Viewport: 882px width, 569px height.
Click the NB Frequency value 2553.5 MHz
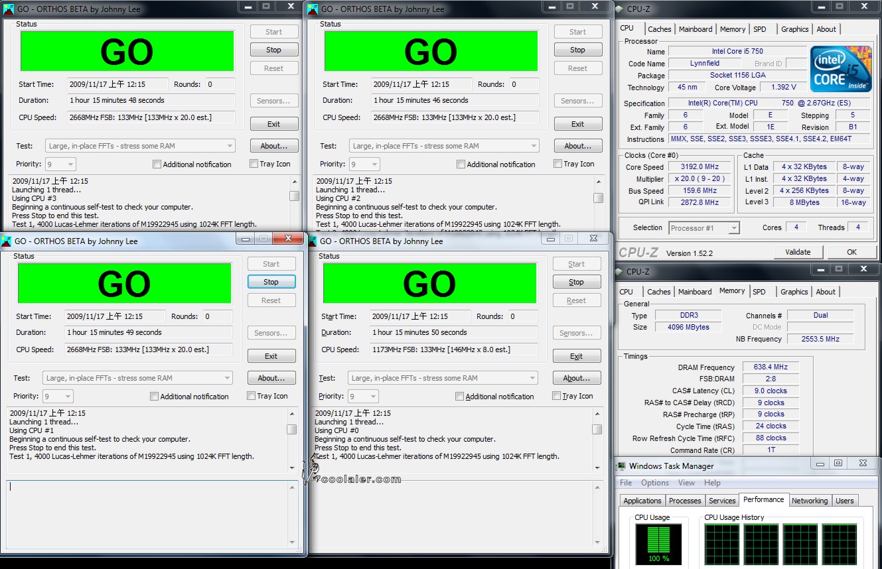click(x=820, y=340)
